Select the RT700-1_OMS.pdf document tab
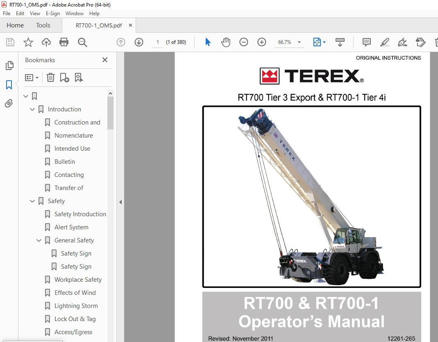Screen dimensions: 438x342 99,25
